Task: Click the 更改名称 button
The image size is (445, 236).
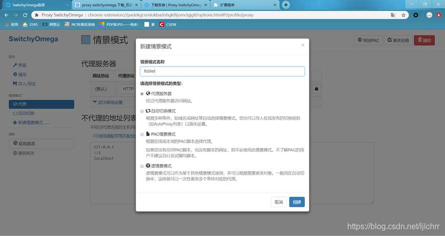Action: [x=398, y=40]
